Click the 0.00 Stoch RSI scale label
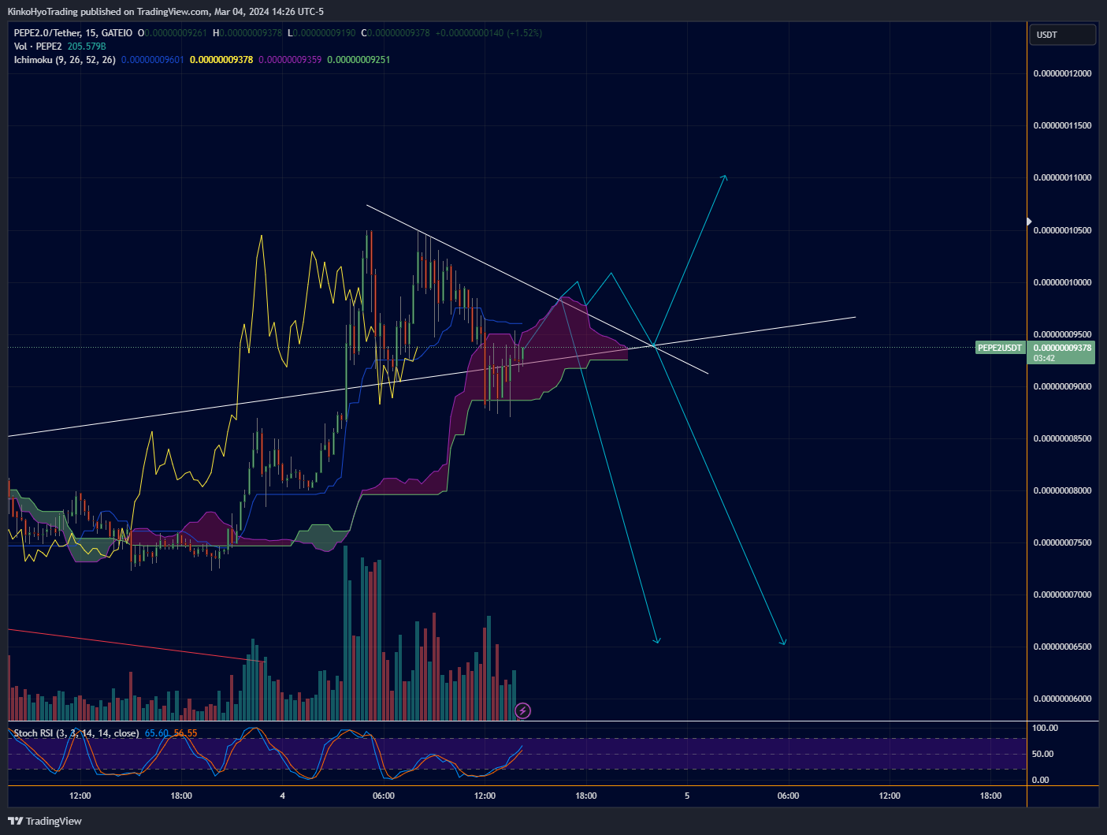The image size is (1107, 835). (1040, 780)
